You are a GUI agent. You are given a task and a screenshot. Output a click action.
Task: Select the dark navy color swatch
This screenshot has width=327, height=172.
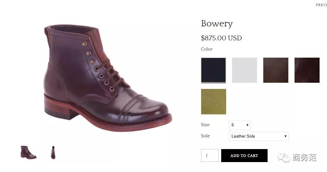click(x=213, y=70)
